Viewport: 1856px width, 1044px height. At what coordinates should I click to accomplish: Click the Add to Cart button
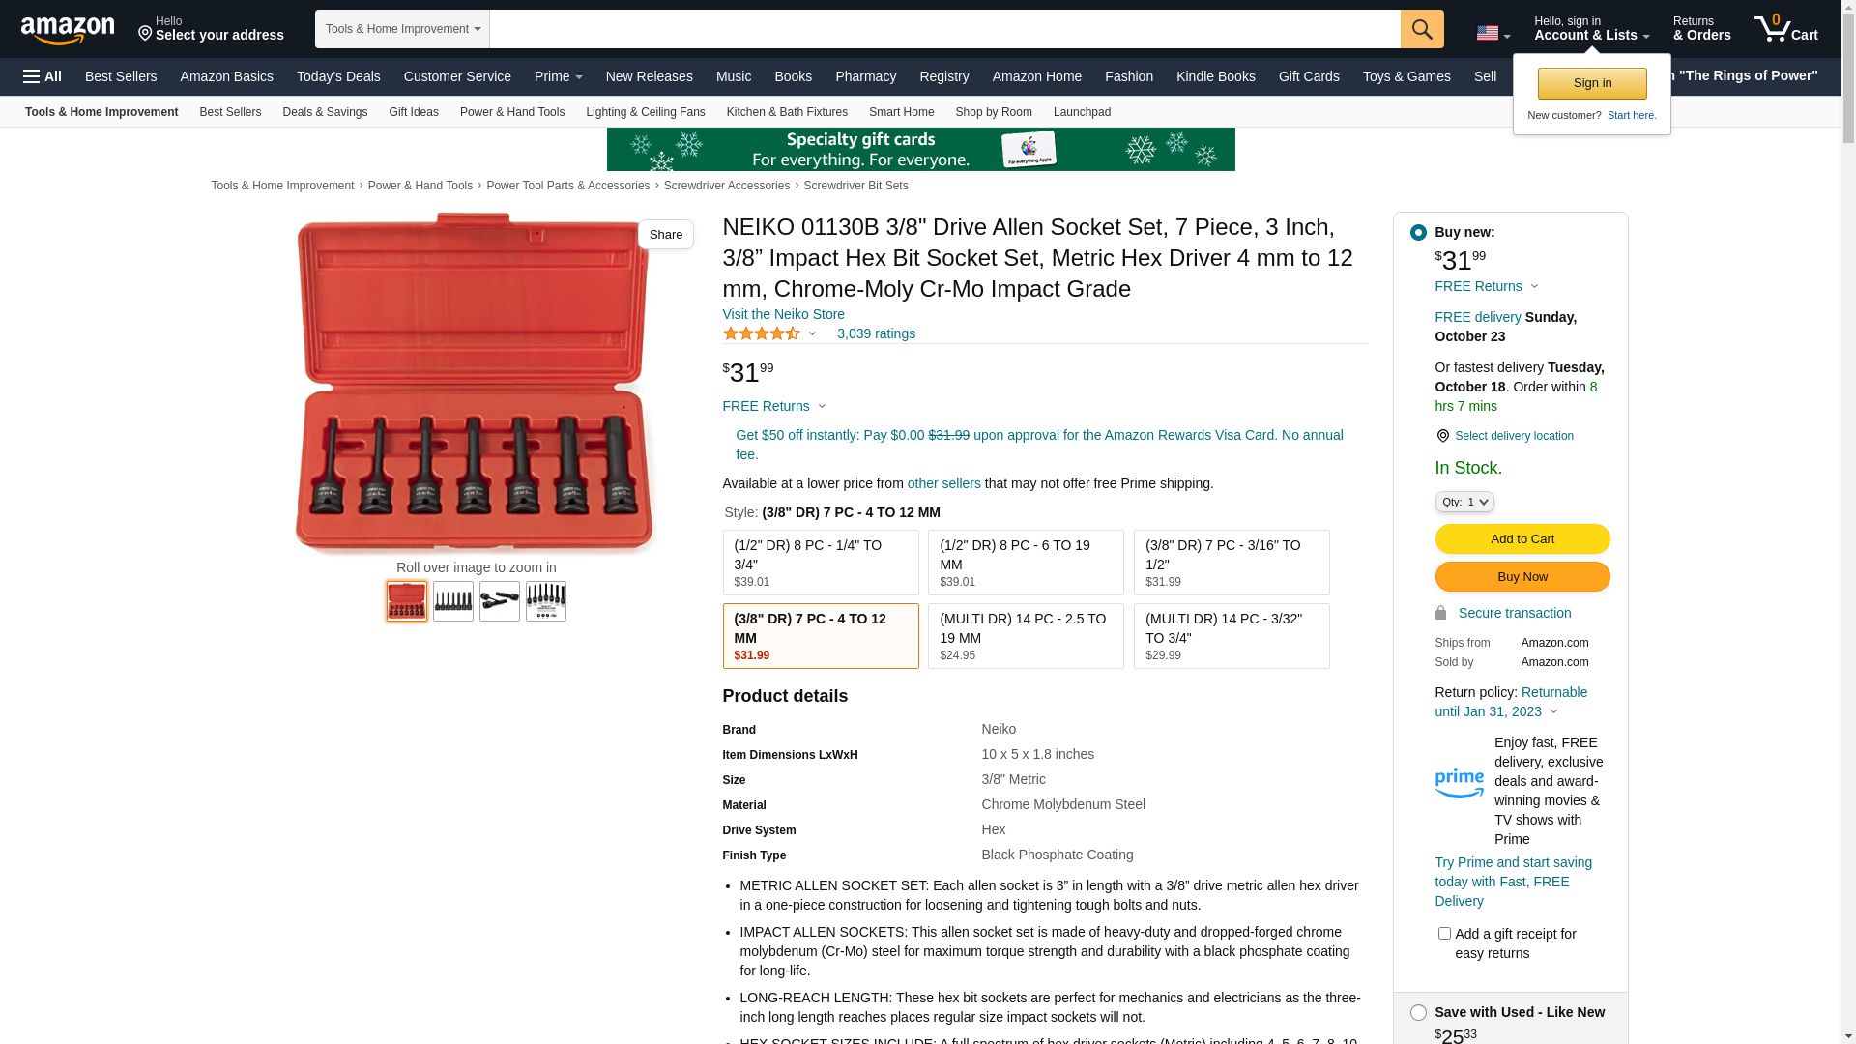pos(1522,538)
